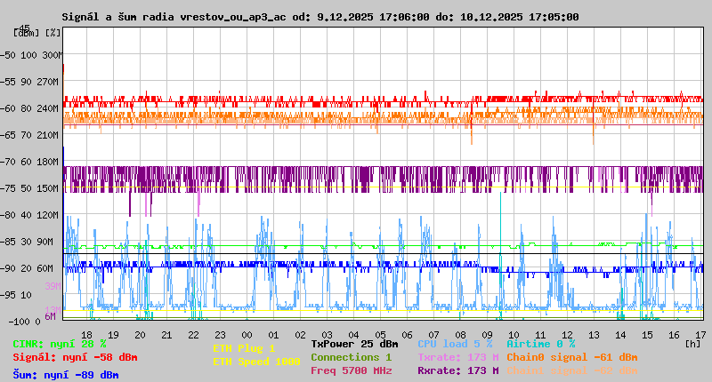
Task: Click the graph title text at top
Action: 320,17
